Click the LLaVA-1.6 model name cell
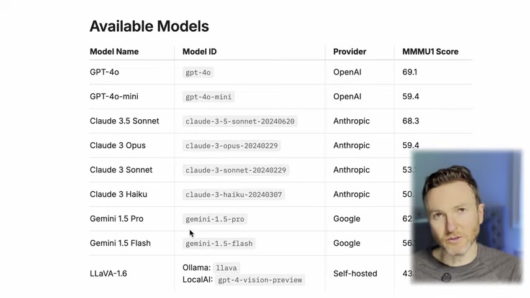This screenshot has height=298, width=530. [108, 273]
